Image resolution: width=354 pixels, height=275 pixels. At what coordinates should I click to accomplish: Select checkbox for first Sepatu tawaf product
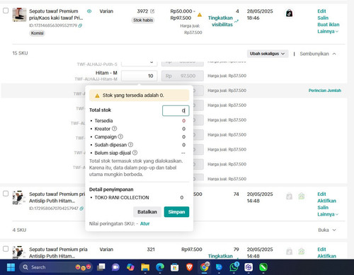(x=6, y=11)
